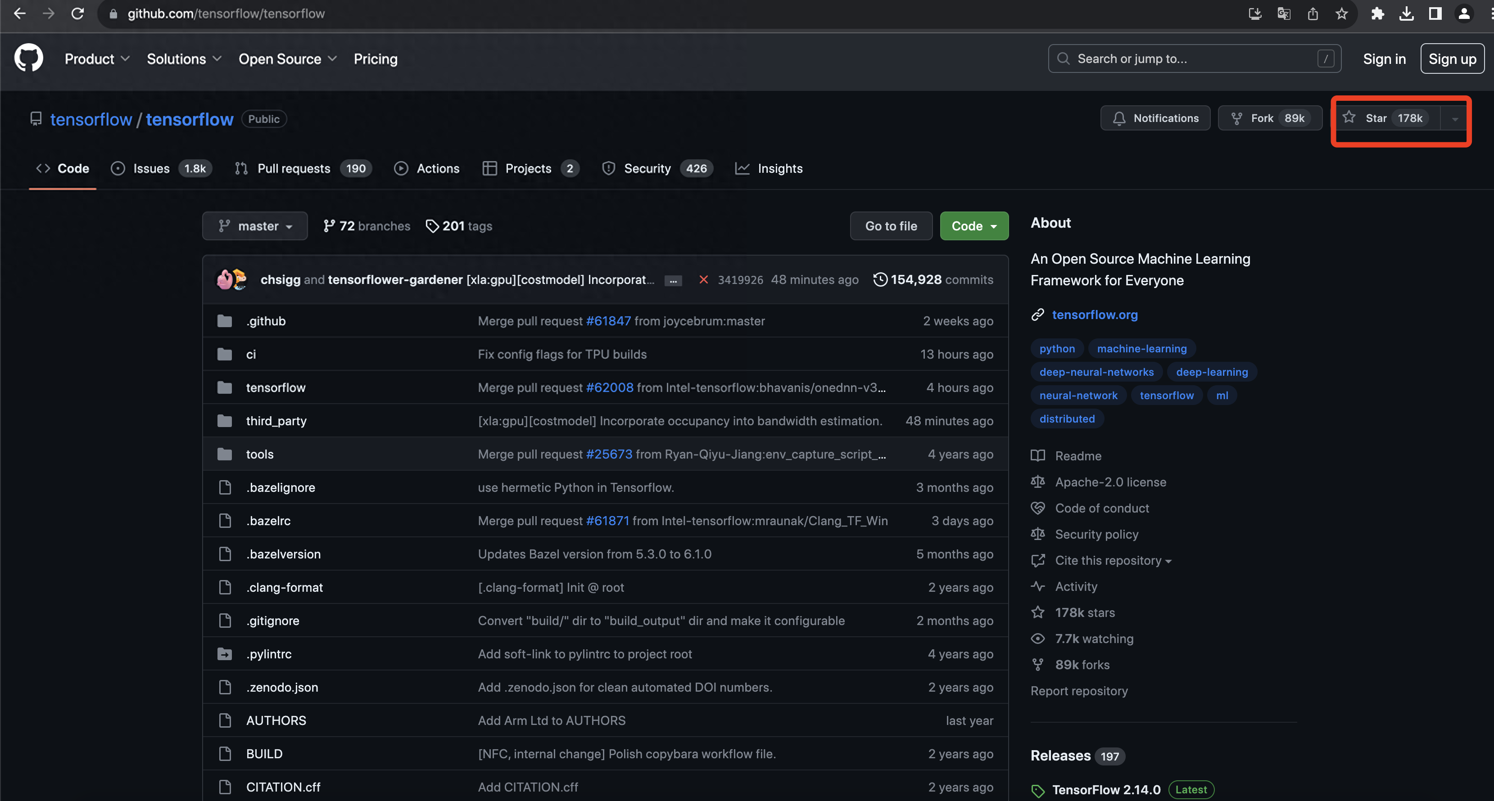
Task: Click the branch icon next to 72 branches
Action: [x=329, y=226]
